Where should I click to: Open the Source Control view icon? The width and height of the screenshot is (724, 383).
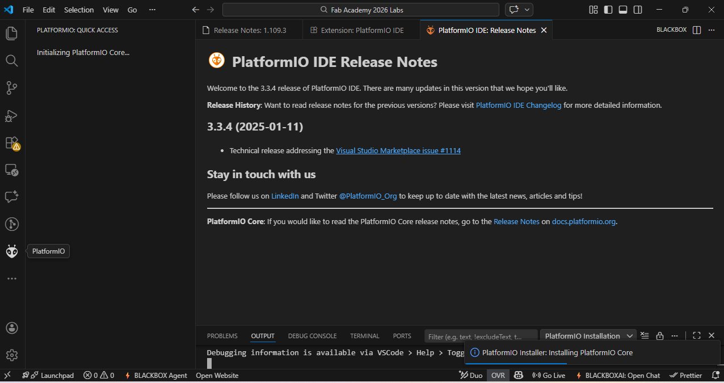(x=12, y=88)
